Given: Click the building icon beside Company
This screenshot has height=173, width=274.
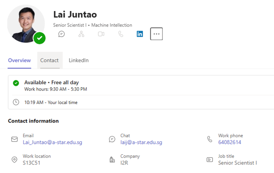Looking at the screenshot, I should (x=112, y=160).
